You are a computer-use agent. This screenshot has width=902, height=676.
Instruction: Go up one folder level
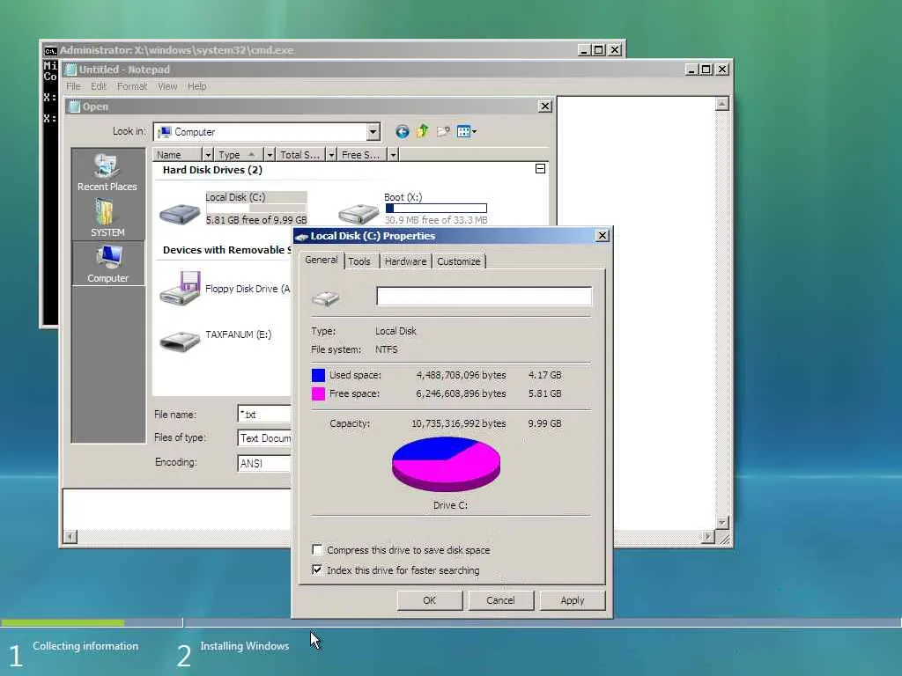pyautogui.click(x=423, y=132)
